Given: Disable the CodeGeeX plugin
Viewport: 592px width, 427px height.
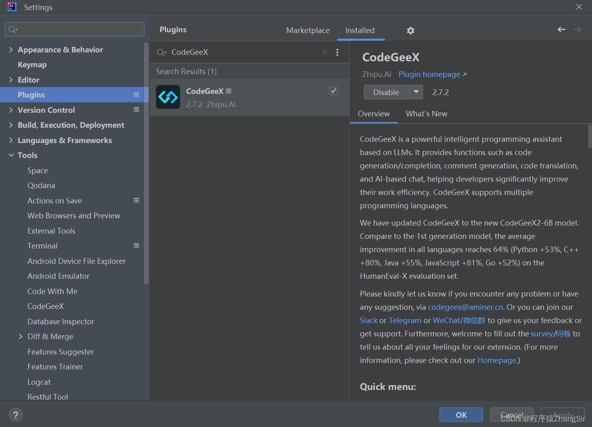Looking at the screenshot, I should [x=386, y=92].
